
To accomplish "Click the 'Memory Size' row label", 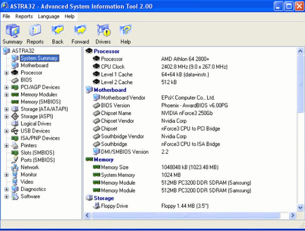I will click(x=115, y=167).
